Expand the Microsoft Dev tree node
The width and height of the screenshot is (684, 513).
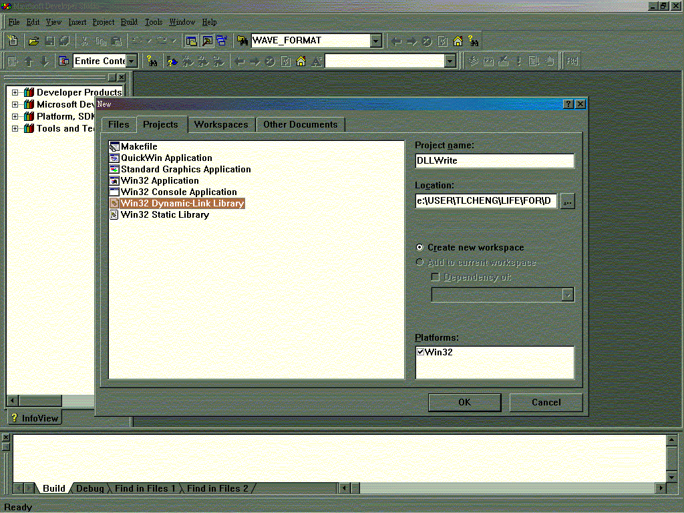[x=15, y=105]
